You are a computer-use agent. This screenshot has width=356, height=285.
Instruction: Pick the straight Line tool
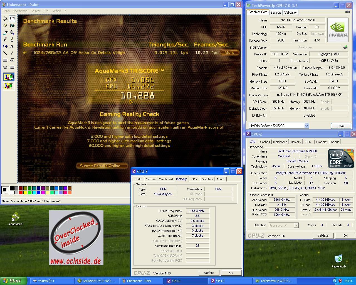(x=5, y=53)
